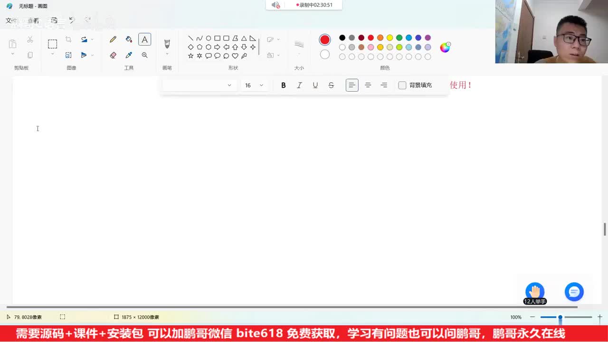
Task: Select the Magnifier zoom tool
Action: coord(144,55)
